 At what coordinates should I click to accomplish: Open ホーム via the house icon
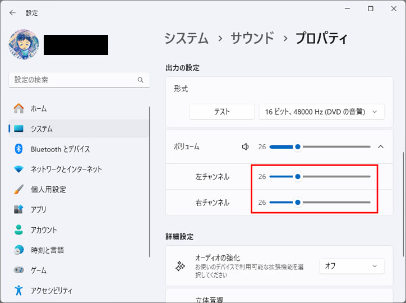(19, 108)
